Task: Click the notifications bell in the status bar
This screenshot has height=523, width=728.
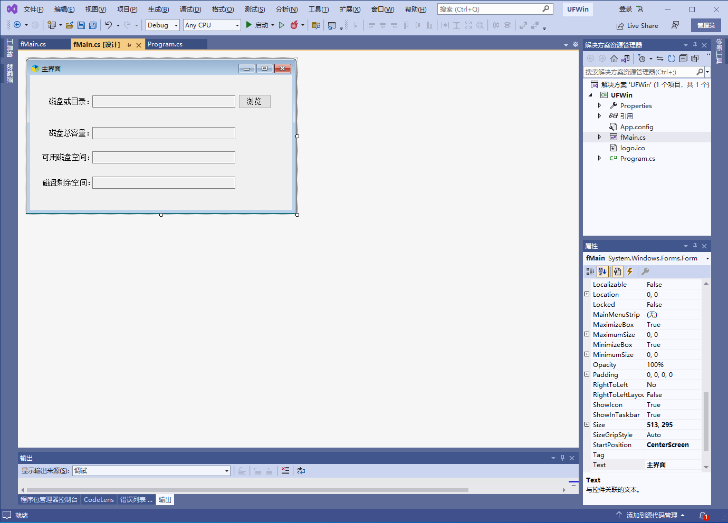Action: [703, 516]
